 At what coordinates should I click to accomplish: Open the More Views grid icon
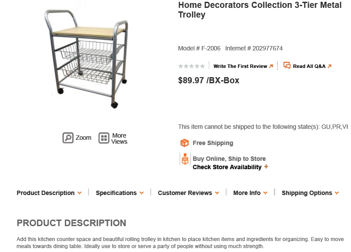[x=104, y=138]
